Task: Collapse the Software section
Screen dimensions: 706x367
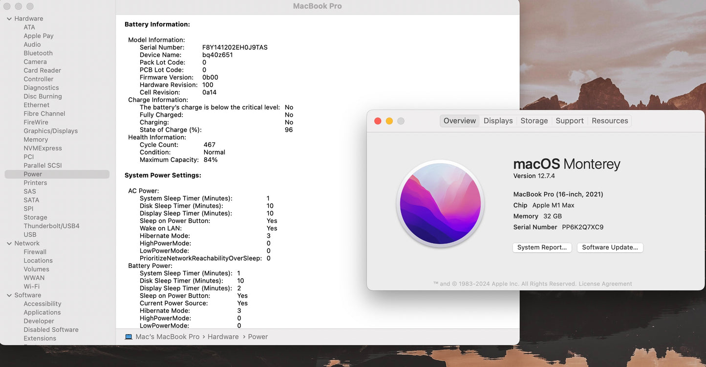Action: (8, 295)
